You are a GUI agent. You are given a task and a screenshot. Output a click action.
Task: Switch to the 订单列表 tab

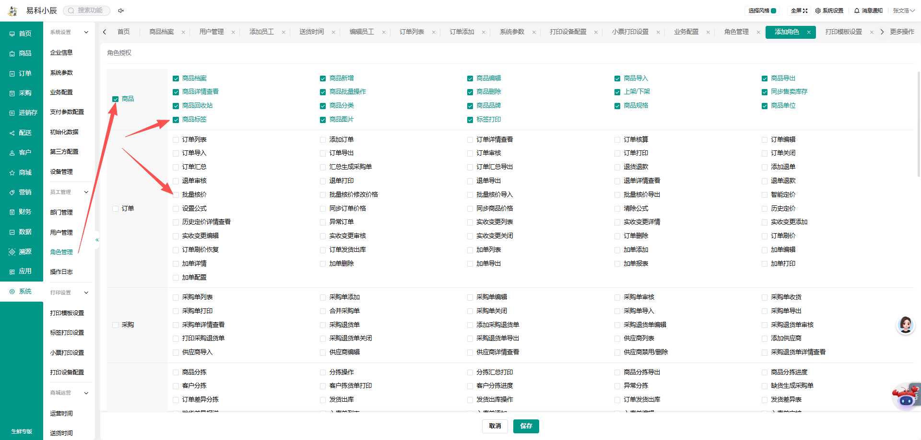pyautogui.click(x=412, y=32)
